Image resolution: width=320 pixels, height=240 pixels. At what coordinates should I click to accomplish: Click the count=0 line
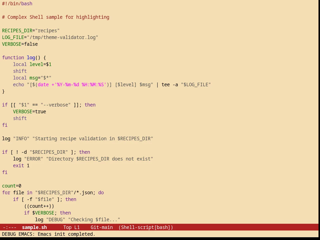(x=12, y=186)
